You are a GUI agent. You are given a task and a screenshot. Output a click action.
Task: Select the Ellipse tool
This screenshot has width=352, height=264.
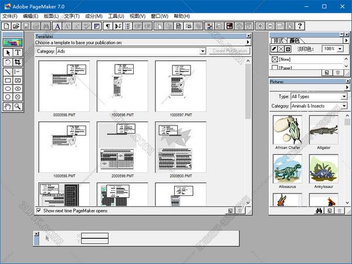pos(8,89)
